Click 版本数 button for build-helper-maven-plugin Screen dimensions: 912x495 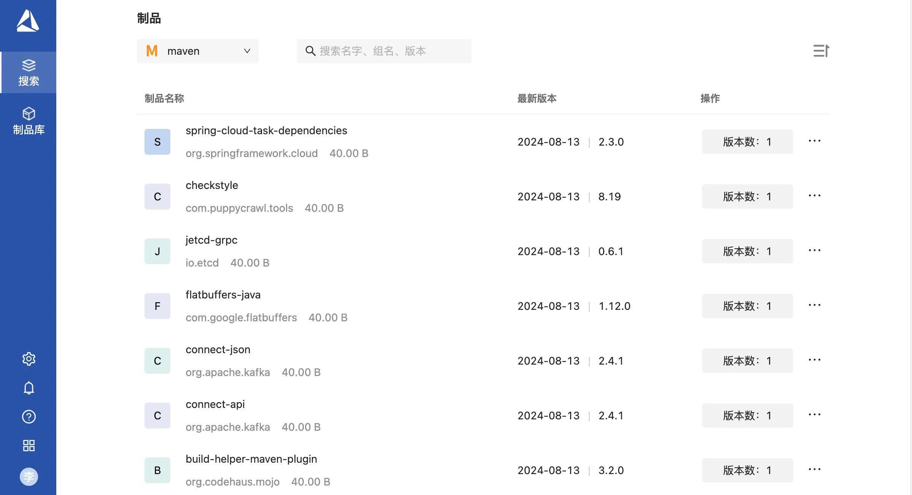748,470
